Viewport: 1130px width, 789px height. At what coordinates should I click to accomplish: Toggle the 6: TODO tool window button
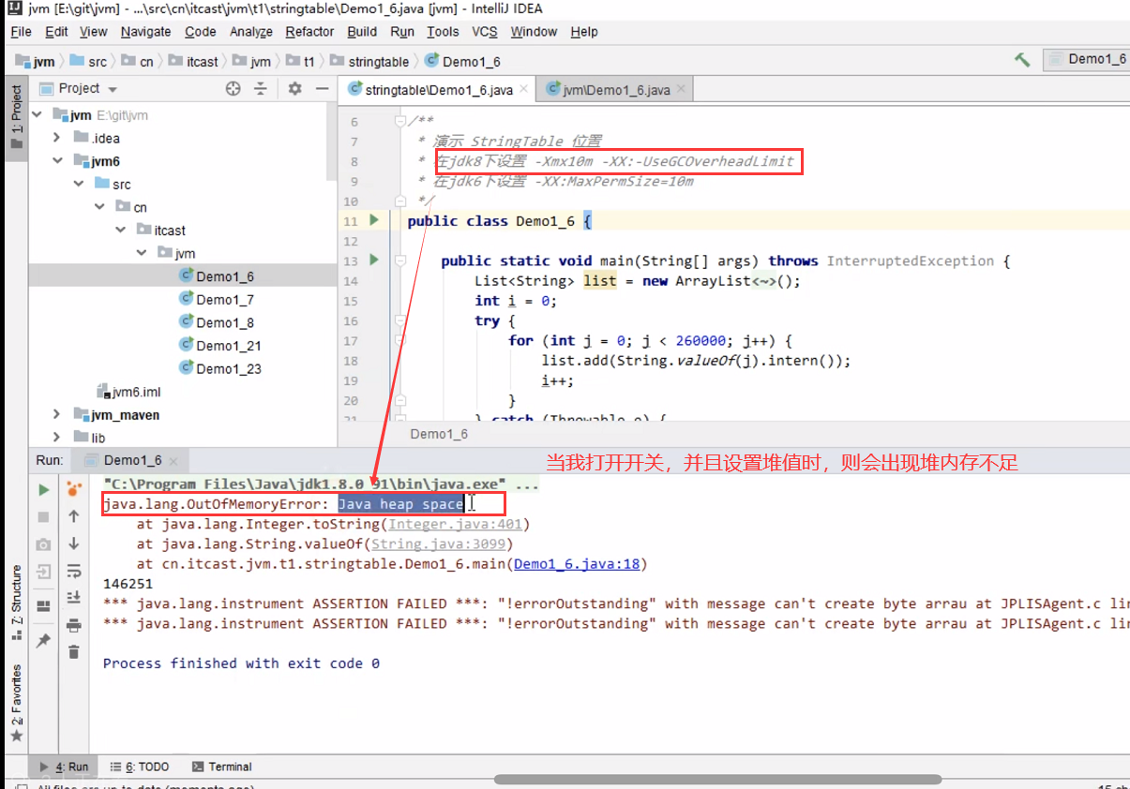click(140, 767)
